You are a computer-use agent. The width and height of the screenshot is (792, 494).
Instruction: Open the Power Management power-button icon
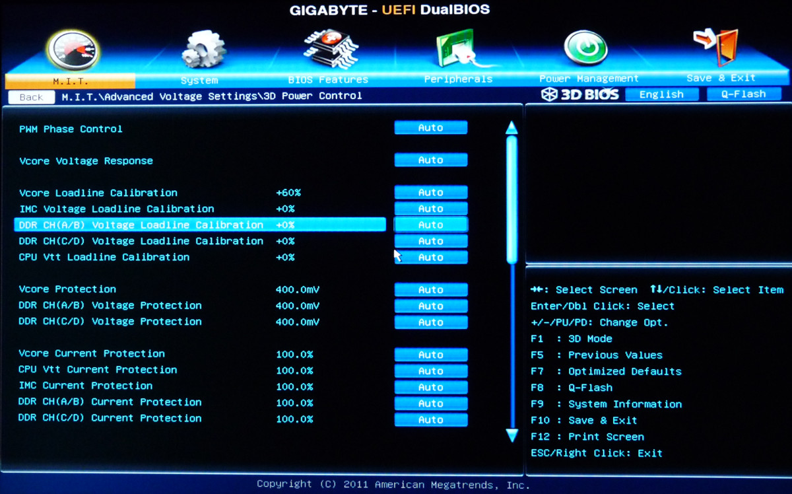click(x=585, y=49)
